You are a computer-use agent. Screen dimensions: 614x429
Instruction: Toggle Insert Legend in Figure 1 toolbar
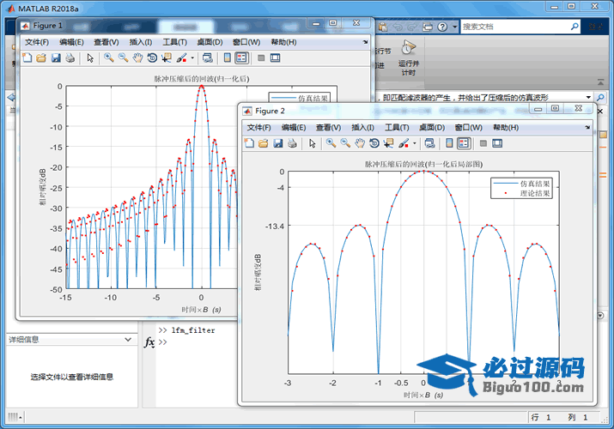click(x=241, y=57)
